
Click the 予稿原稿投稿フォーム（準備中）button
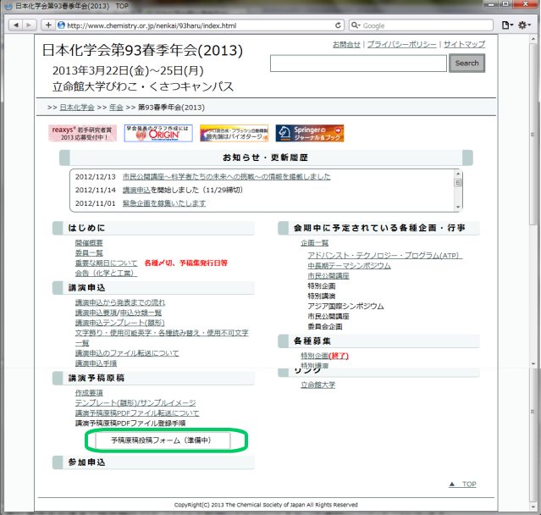coord(163,440)
